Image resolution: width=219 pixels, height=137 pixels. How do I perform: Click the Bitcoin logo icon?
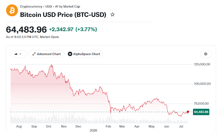(12, 10)
